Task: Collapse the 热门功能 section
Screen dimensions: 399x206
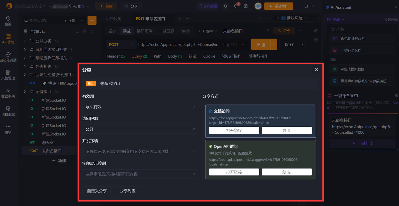Action: [336, 20]
